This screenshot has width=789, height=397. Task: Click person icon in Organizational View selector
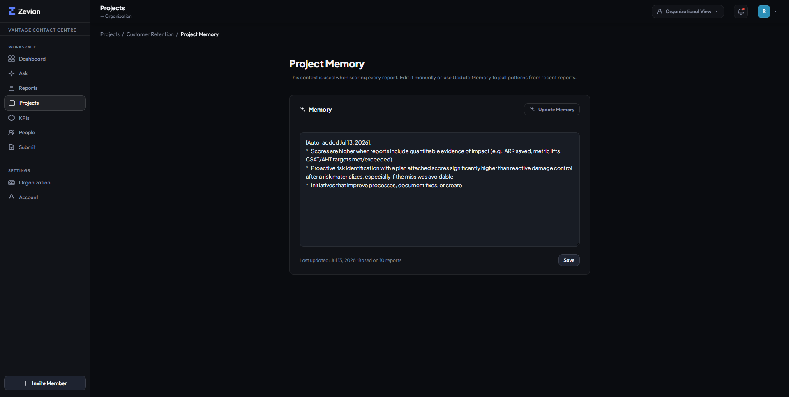click(660, 11)
